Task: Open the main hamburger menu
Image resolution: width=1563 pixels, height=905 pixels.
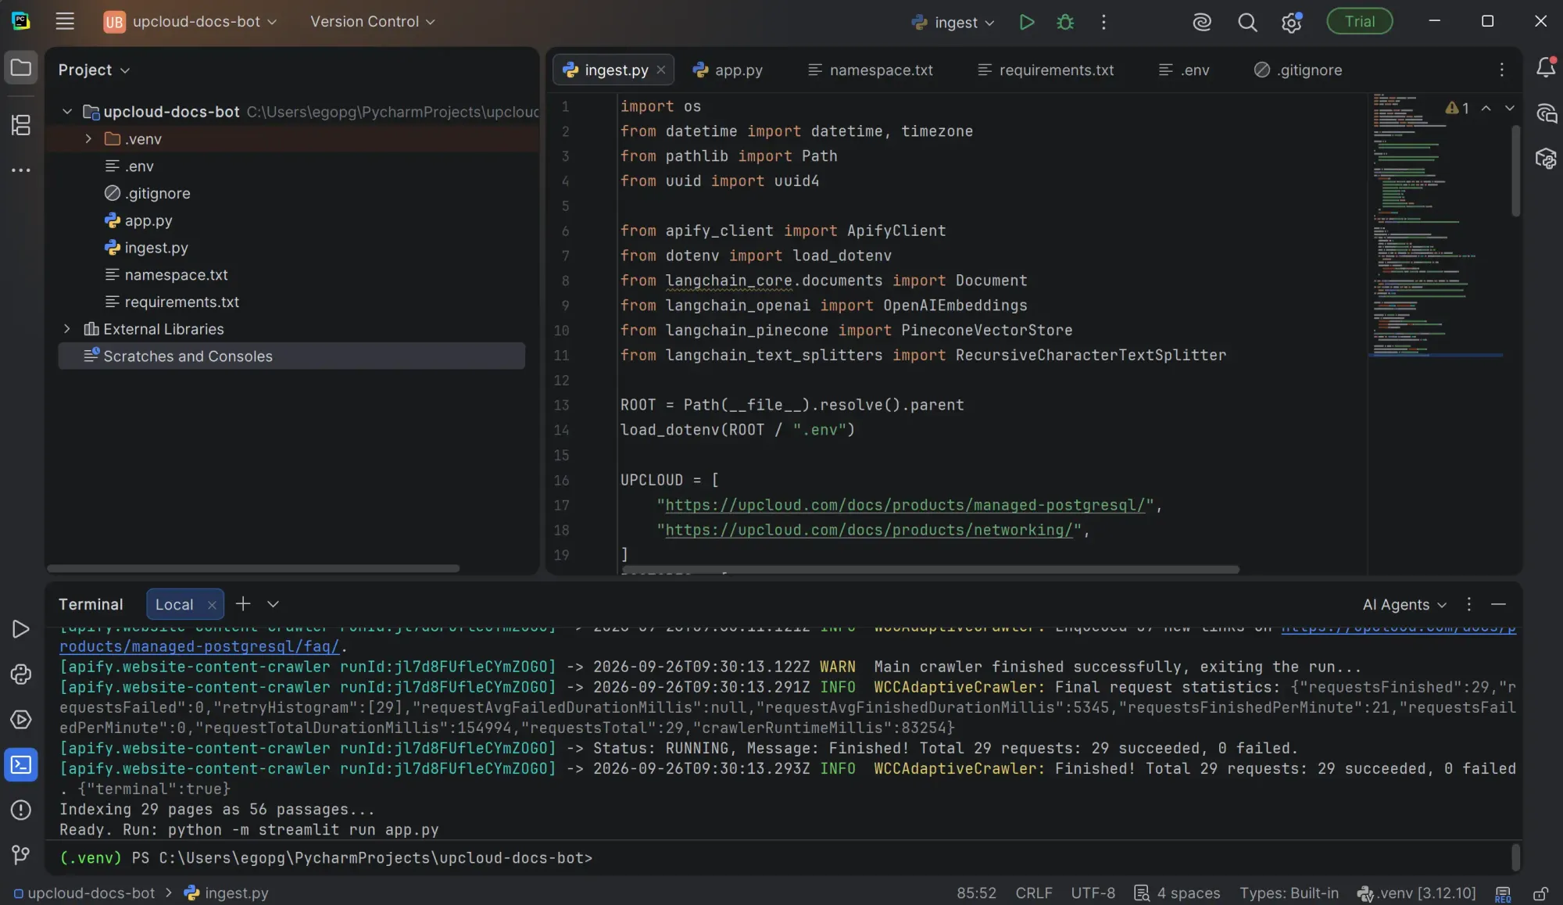Action: pyautogui.click(x=65, y=22)
